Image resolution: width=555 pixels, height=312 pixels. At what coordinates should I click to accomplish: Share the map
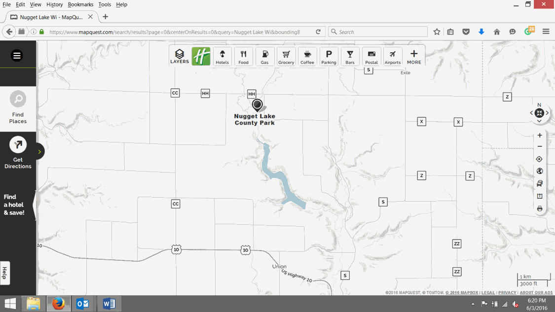539,196
